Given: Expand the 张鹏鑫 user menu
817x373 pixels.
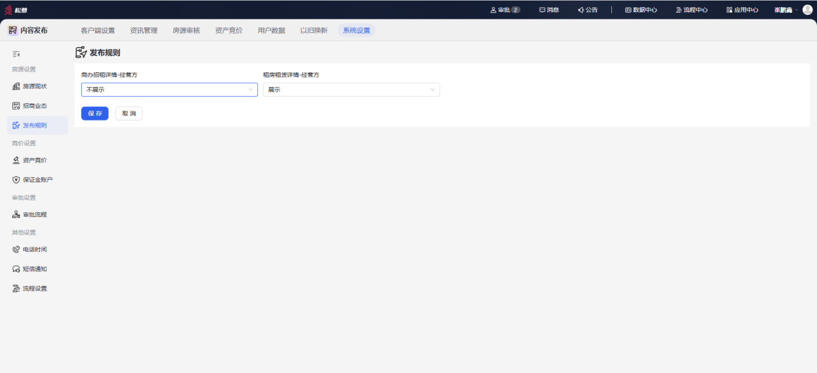Looking at the screenshot, I should [x=786, y=10].
